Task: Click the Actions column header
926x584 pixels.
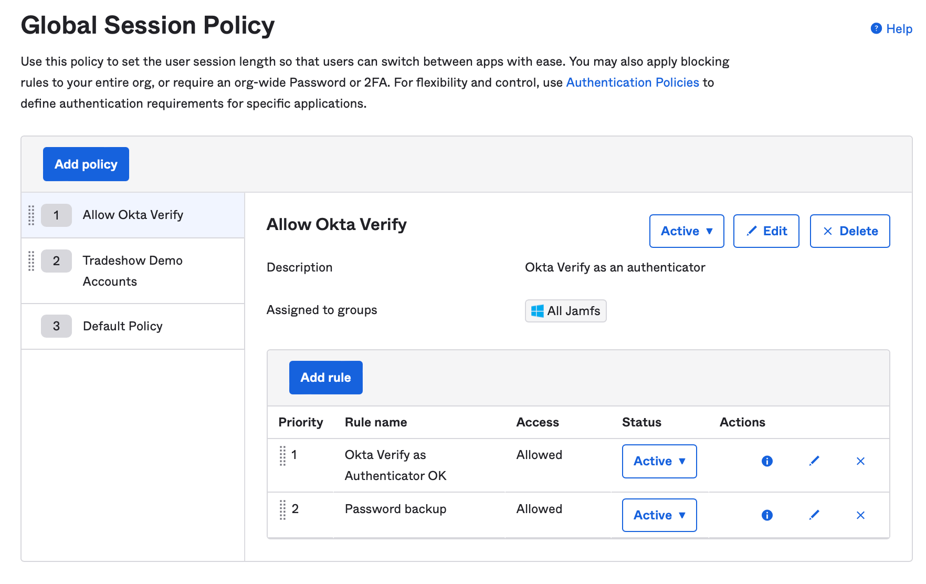Action: point(742,422)
